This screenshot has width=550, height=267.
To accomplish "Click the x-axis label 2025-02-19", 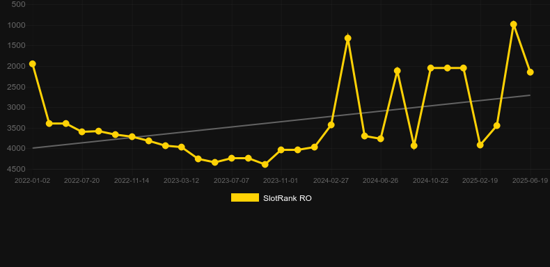I will tap(480, 181).
